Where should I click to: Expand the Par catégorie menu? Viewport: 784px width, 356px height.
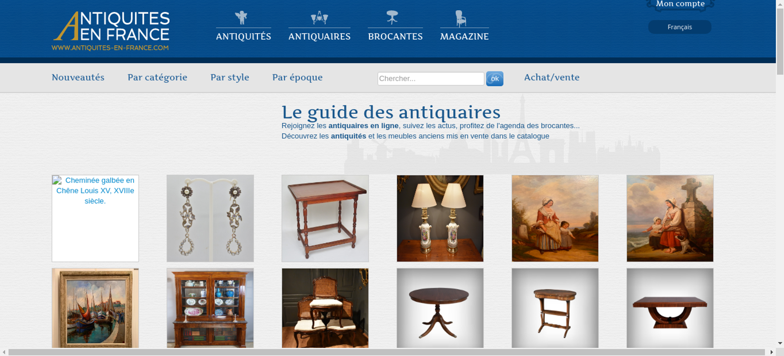(x=157, y=77)
